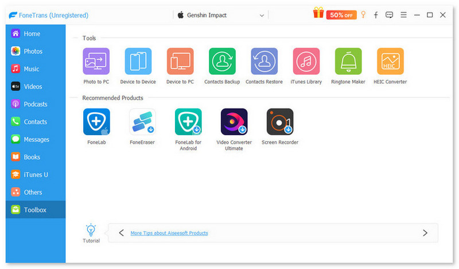Launch the Device to Device tool

point(138,62)
